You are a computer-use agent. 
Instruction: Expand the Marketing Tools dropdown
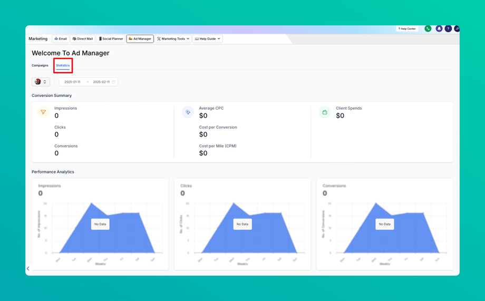click(x=173, y=39)
